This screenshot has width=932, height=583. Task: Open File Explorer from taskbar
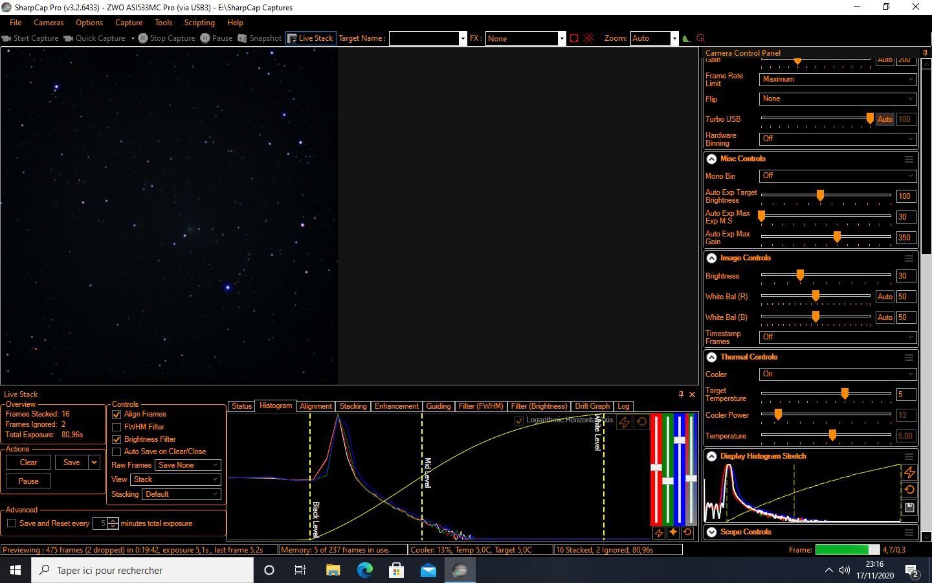click(333, 570)
